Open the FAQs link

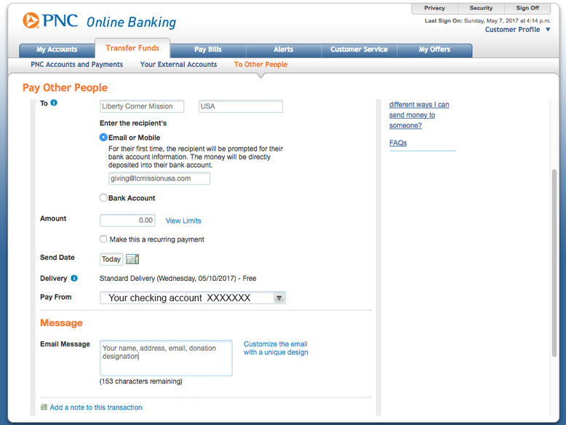(398, 143)
